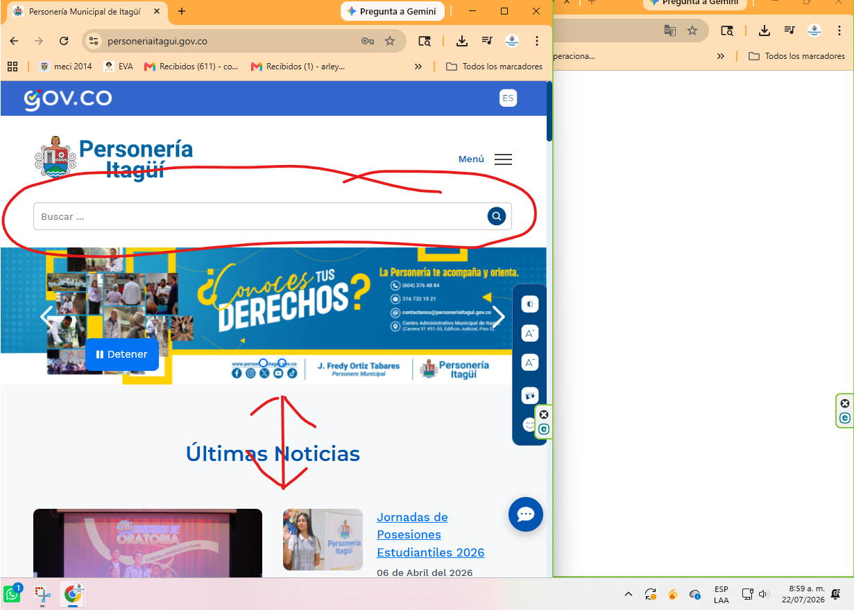
Task: Increase the font size with A+ button
Action: 530,363
